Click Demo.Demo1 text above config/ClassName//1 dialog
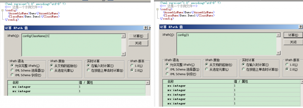 click(33, 17)
